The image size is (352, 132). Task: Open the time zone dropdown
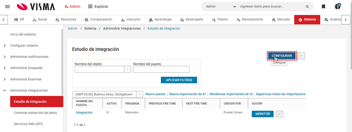pyautogui.click(x=140, y=94)
